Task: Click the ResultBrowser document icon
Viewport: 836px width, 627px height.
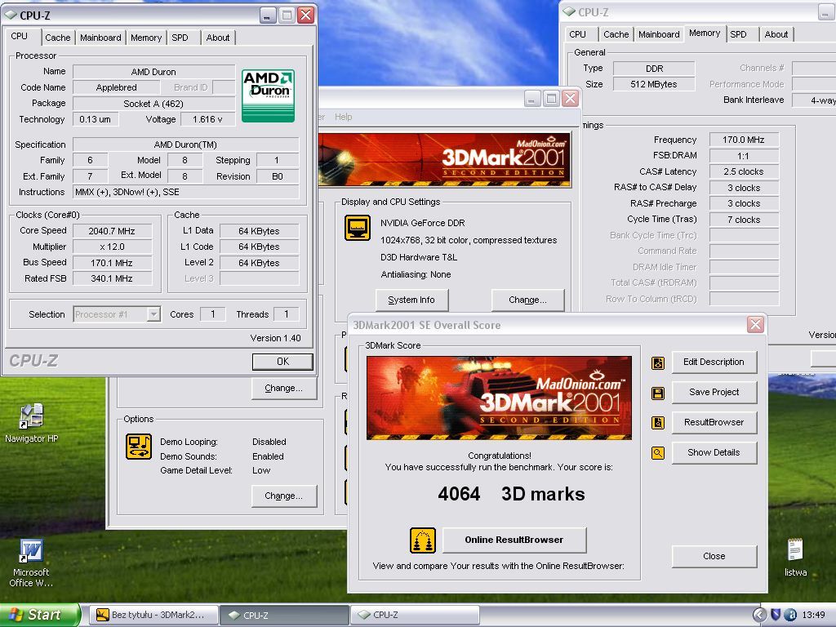Action: pos(658,423)
